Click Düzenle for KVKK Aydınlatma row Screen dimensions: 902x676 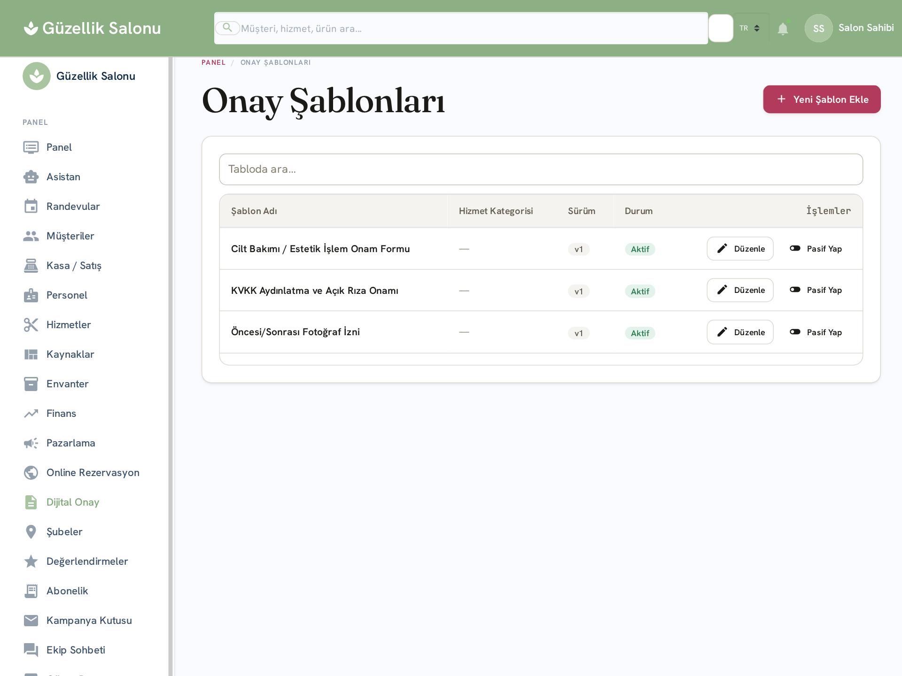coord(740,290)
